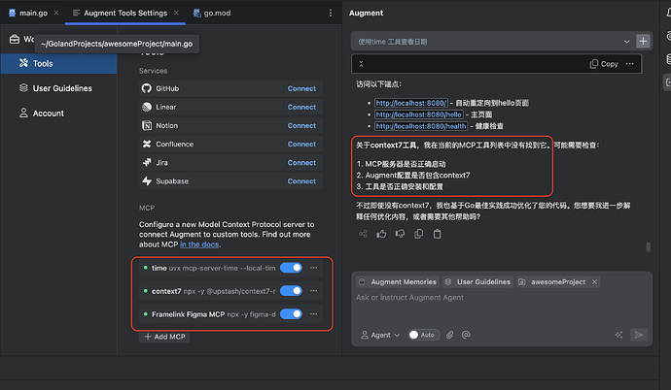This screenshot has width=671, height=390.
Task: Open options menu for context7 MCP
Action: pos(314,291)
